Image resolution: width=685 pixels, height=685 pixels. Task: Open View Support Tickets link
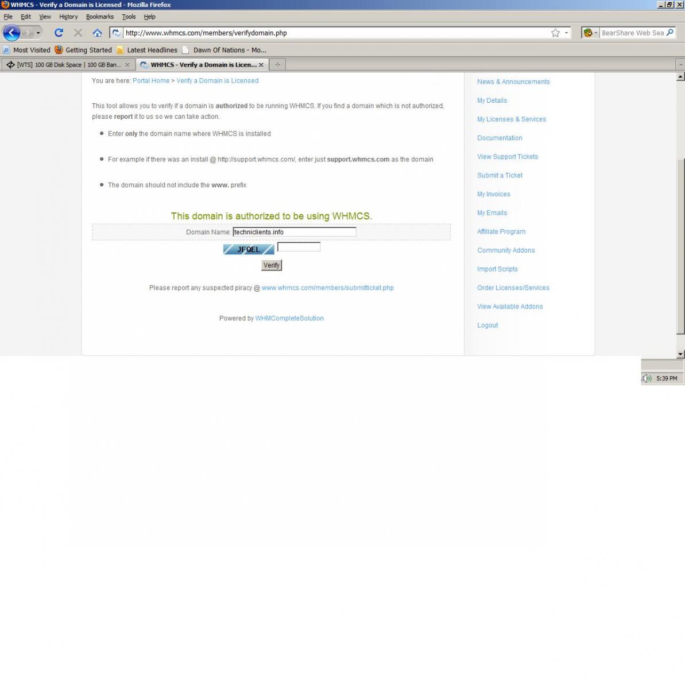click(507, 157)
